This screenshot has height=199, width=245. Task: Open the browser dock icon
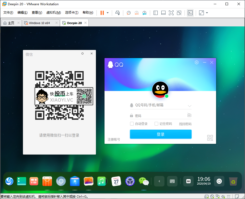pyautogui.click(x=61, y=181)
